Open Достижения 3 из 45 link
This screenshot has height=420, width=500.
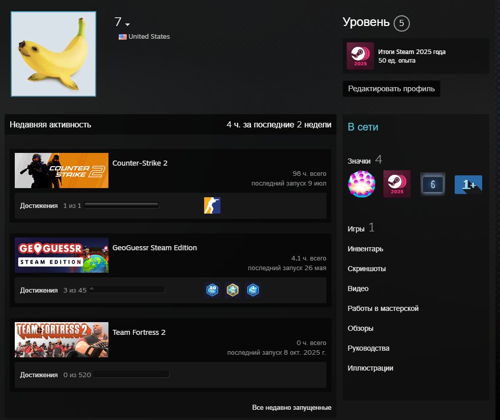pos(53,290)
